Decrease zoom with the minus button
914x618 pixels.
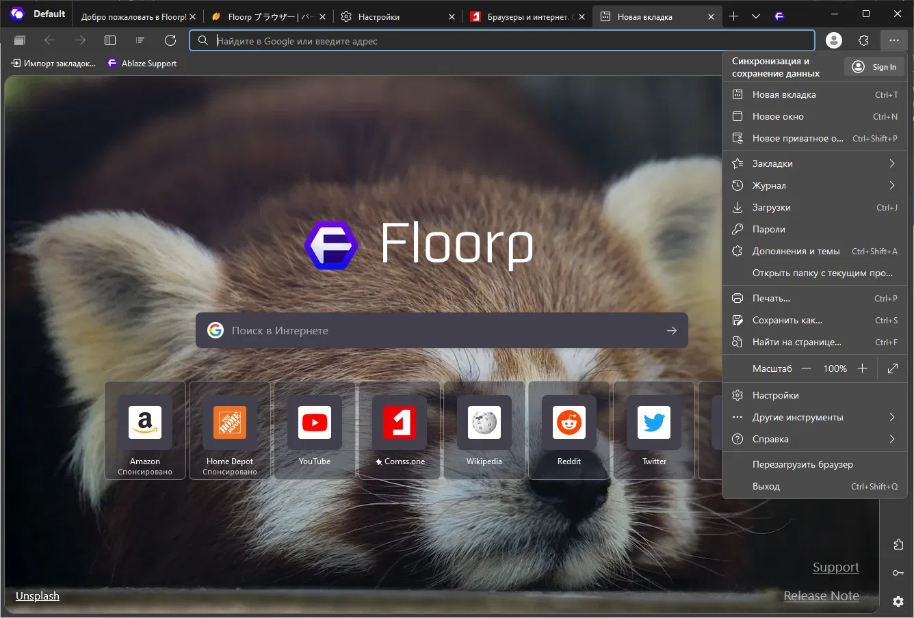(x=807, y=368)
